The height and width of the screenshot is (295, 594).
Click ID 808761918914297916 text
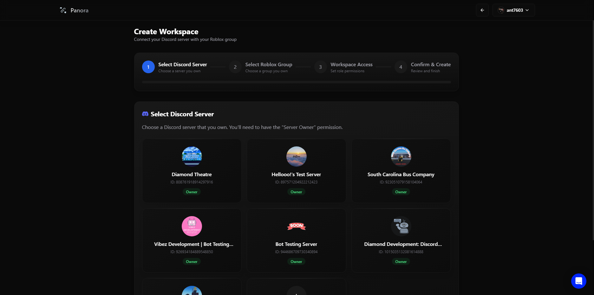click(192, 182)
